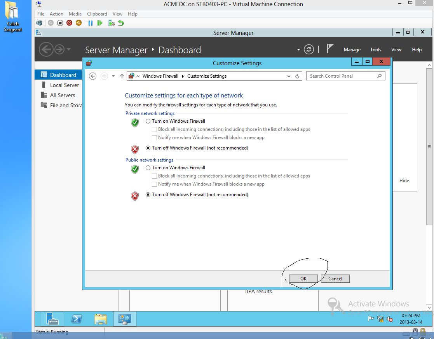Select File and Storage Services in sidebar
Screen dimensions: 434x339
(x=58, y=105)
